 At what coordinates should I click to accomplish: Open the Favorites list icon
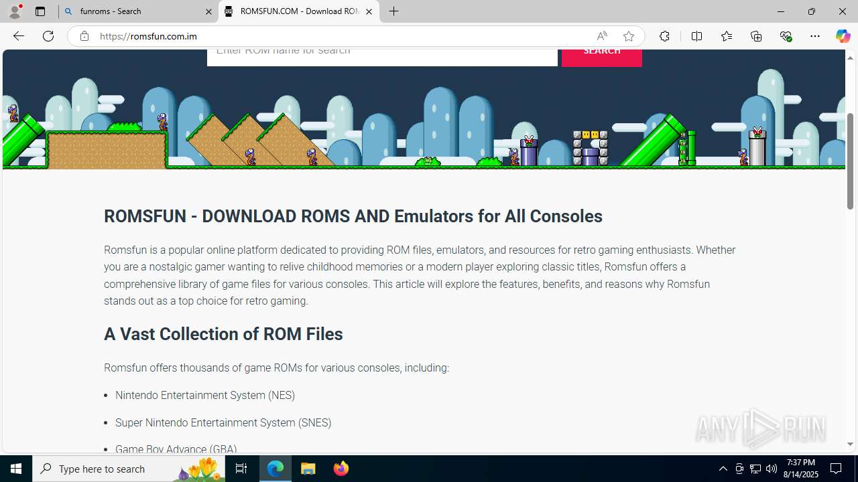[x=727, y=36]
